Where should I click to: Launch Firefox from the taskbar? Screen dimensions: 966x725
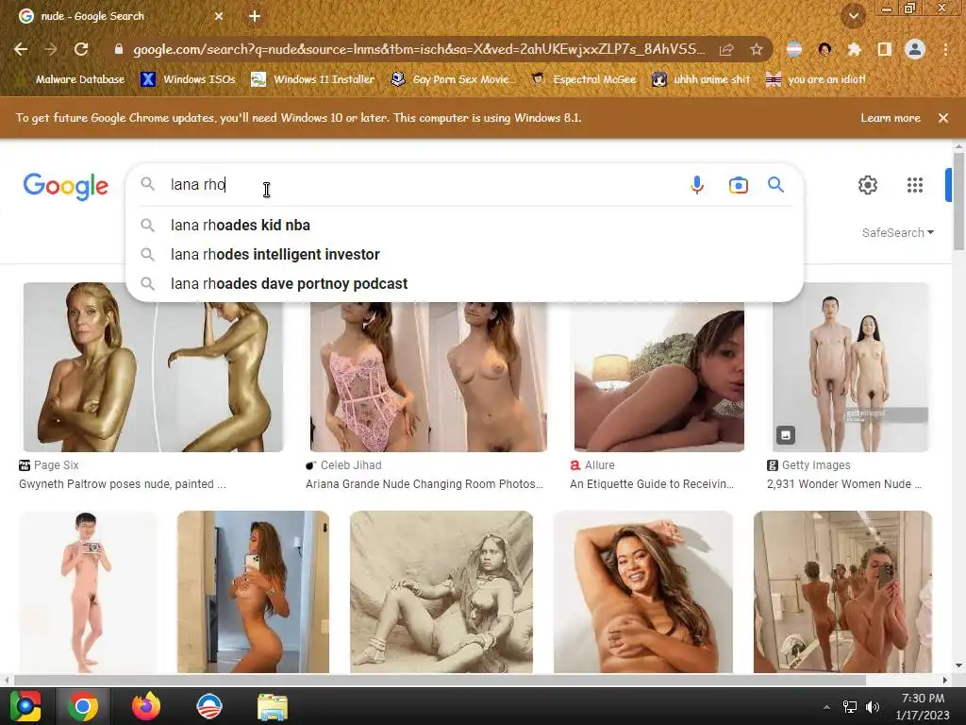coord(146,706)
